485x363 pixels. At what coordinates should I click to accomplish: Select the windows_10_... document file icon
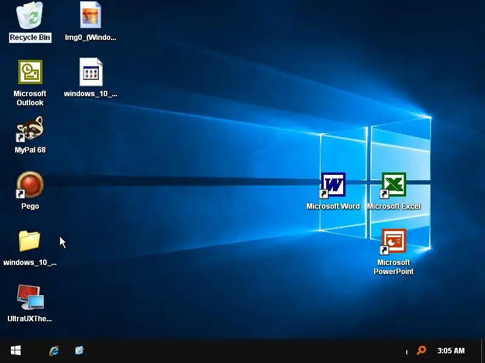tap(90, 71)
